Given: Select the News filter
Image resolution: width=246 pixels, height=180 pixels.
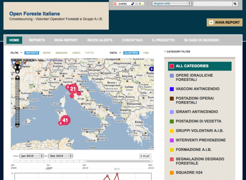Looking at the screenshot, I should tap(47, 53).
